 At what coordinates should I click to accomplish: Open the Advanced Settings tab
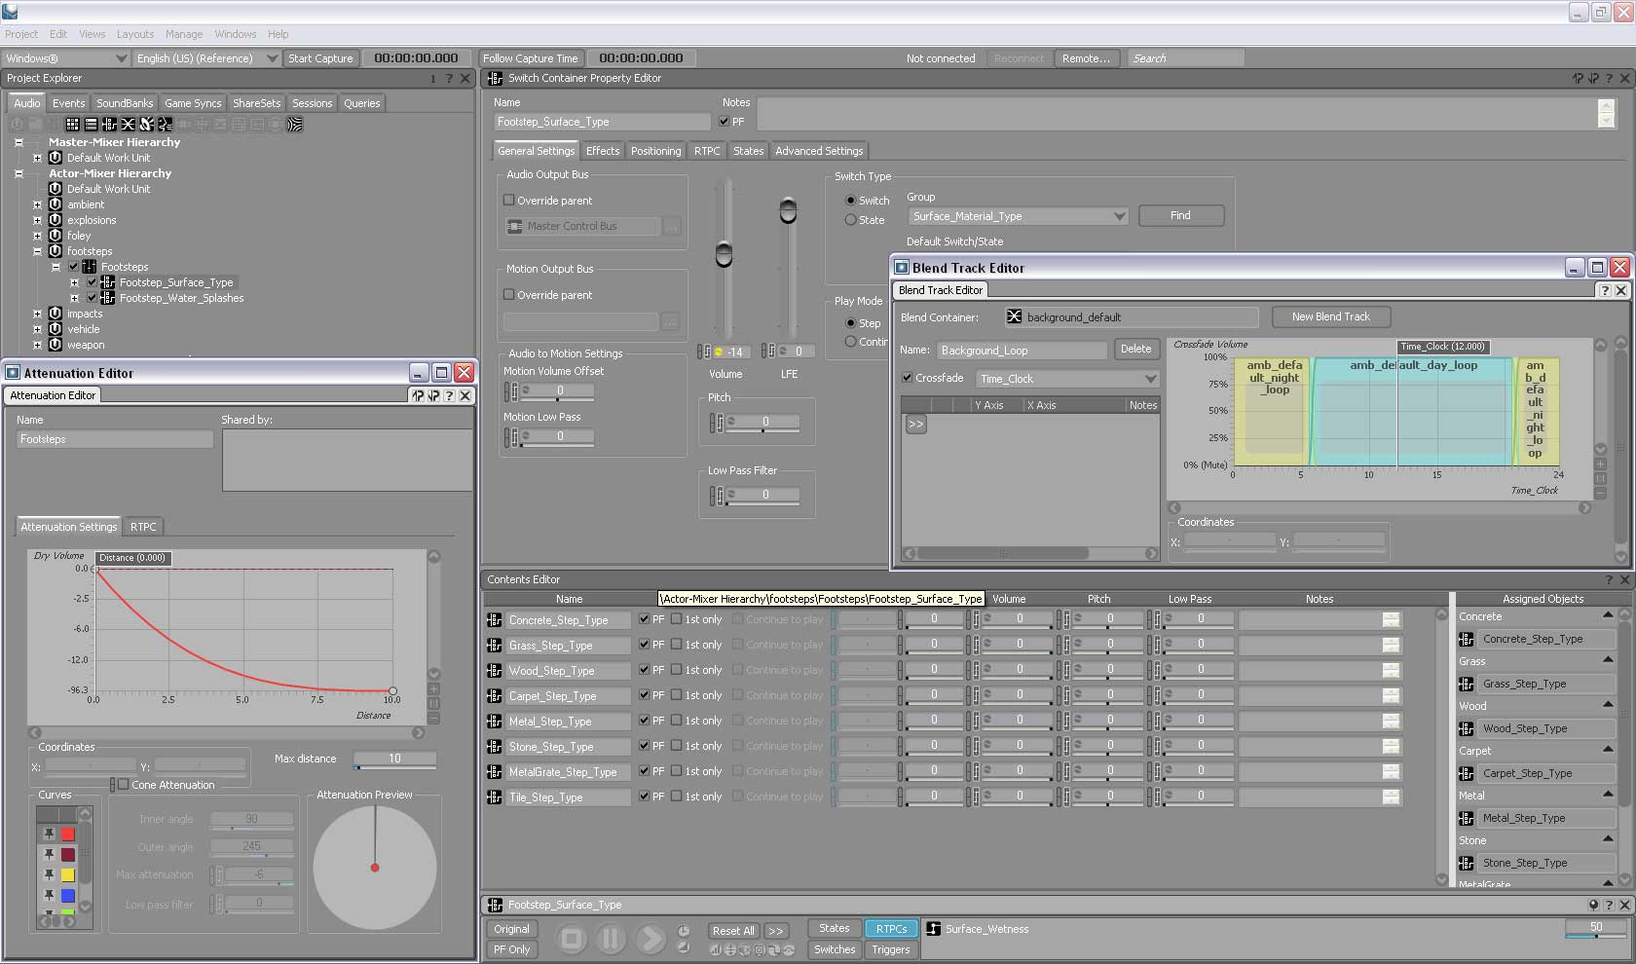click(x=819, y=151)
